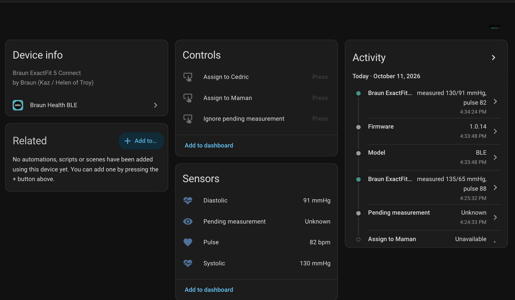Select the Model activity entry label
Viewport: 515px width, 300px height.
[x=376, y=152]
